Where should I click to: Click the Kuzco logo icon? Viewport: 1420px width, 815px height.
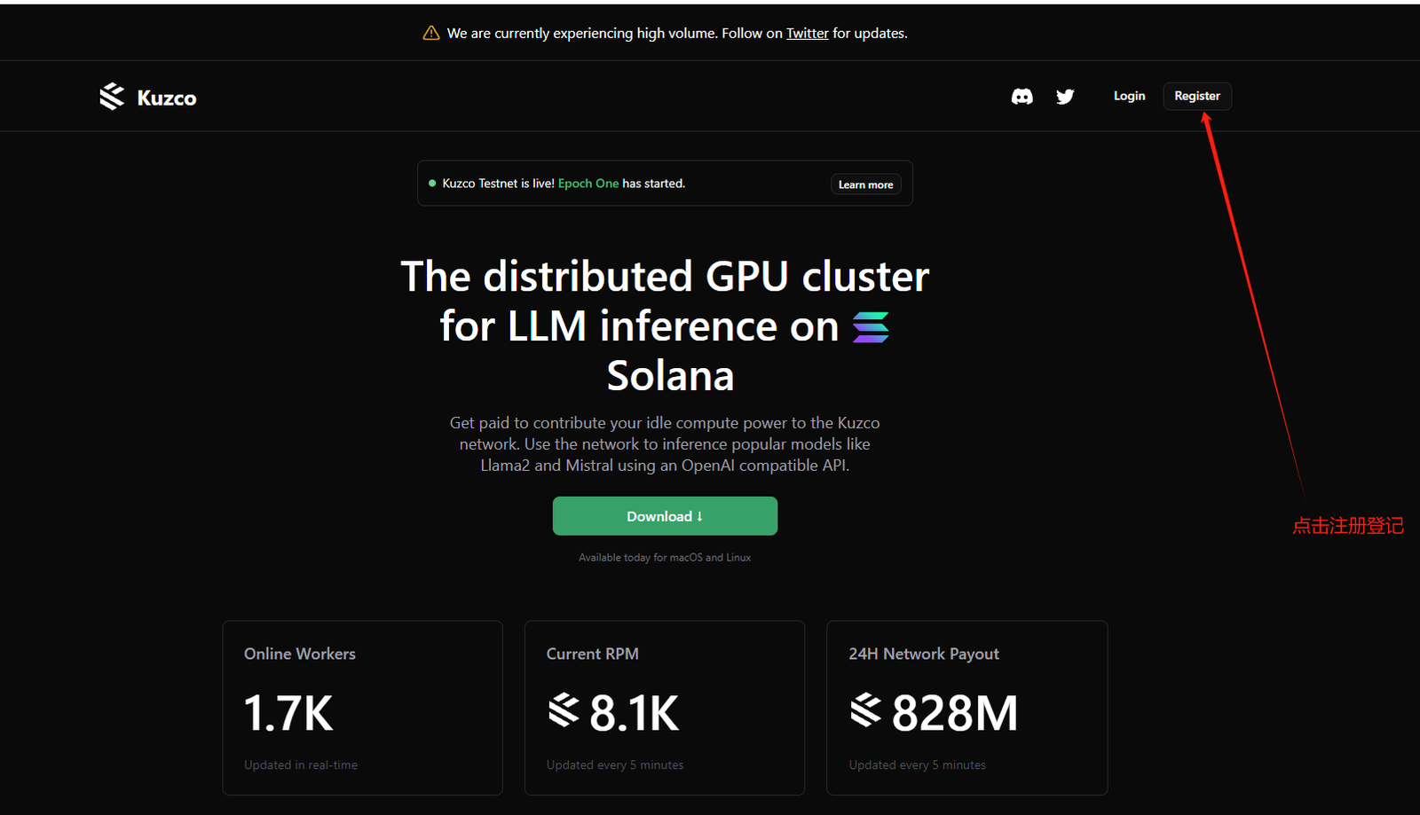(112, 97)
